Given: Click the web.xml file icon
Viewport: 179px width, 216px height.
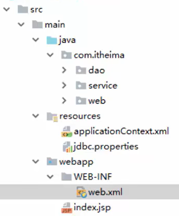Looking at the screenshot, I should [x=81, y=192].
